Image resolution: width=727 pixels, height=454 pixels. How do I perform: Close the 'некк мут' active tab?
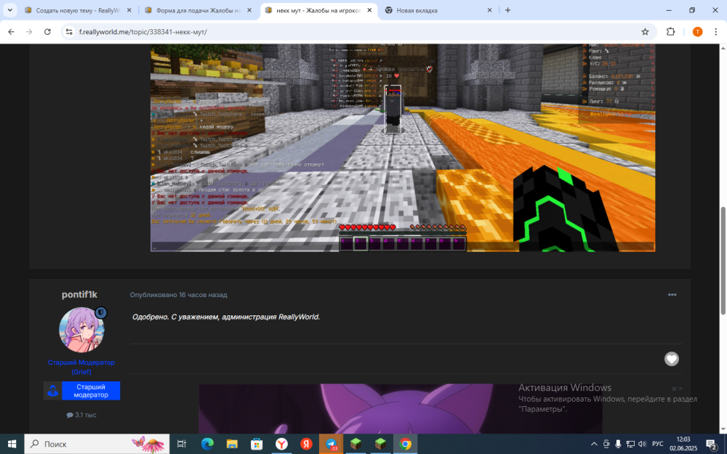(369, 10)
